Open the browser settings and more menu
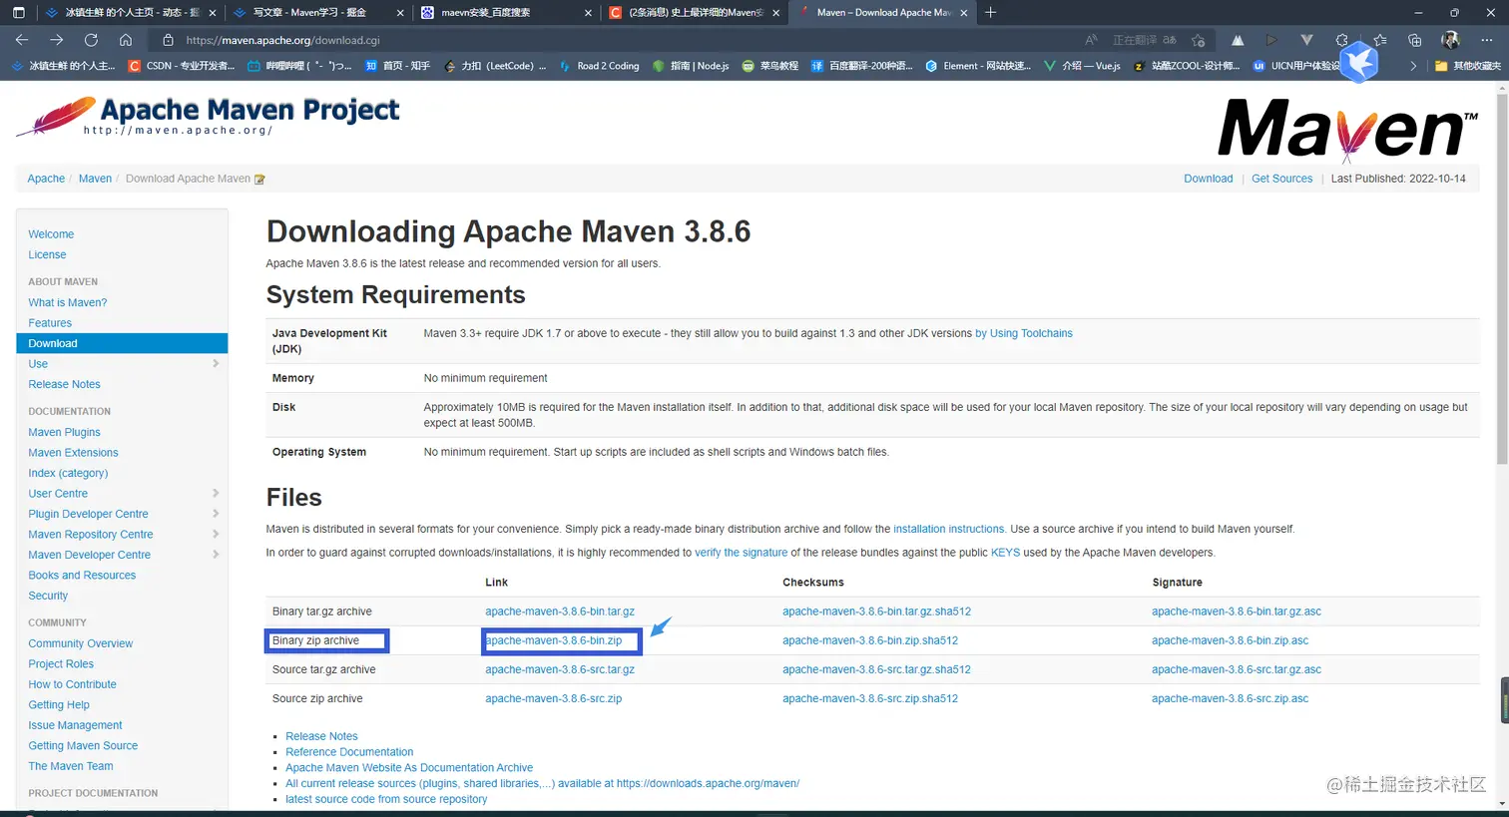 point(1486,40)
